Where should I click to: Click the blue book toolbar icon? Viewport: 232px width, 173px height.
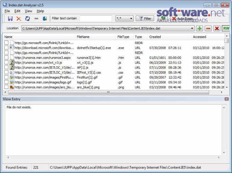tap(45, 18)
